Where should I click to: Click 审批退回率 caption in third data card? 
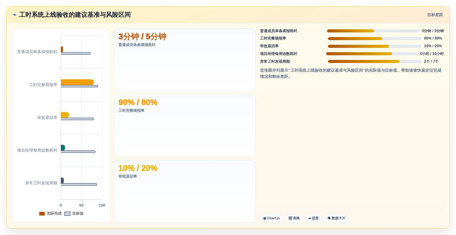tap(128, 176)
